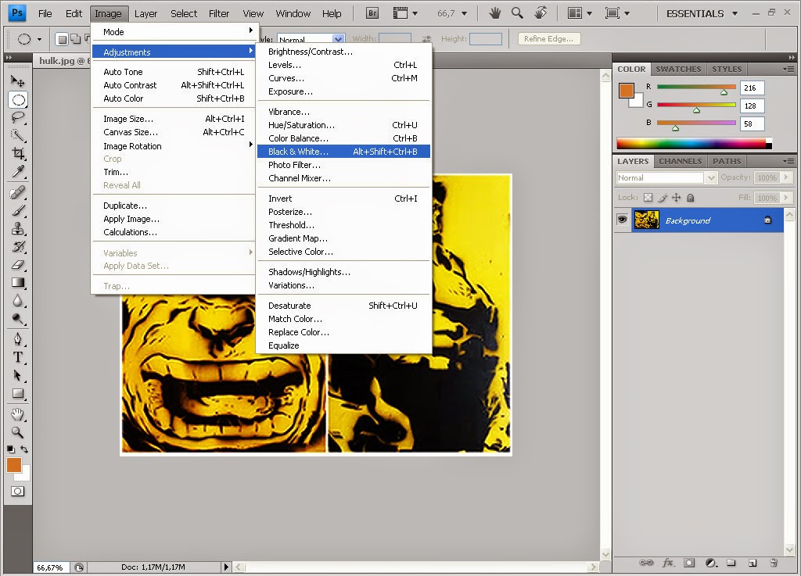The image size is (801, 576).
Task: Select the Zoom tool in toolbox
Action: (x=18, y=432)
